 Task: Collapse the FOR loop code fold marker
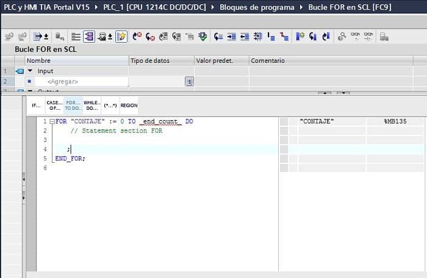(52, 122)
